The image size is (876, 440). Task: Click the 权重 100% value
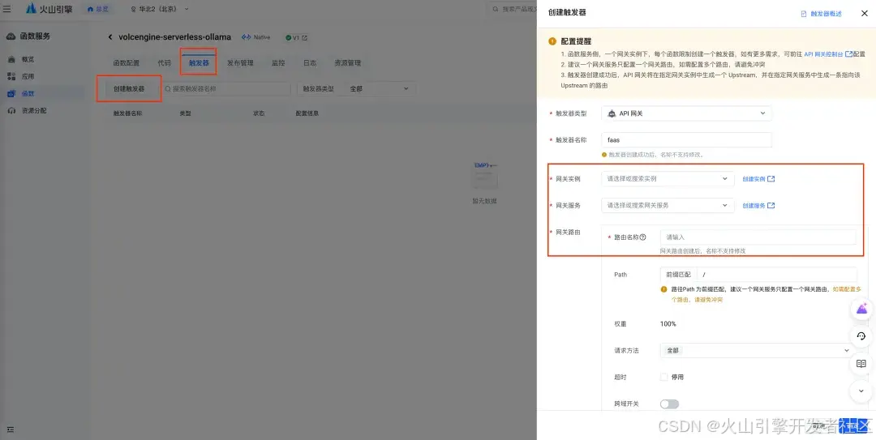point(668,324)
